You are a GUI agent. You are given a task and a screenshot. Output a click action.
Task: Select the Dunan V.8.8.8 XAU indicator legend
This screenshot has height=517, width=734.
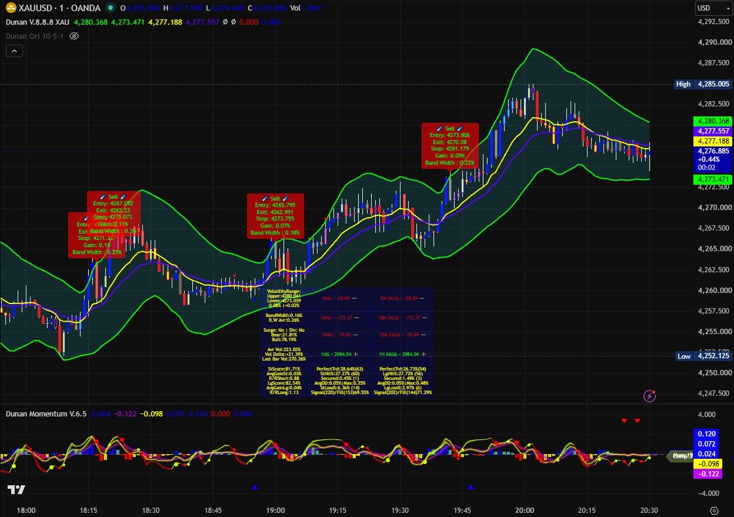(x=37, y=21)
